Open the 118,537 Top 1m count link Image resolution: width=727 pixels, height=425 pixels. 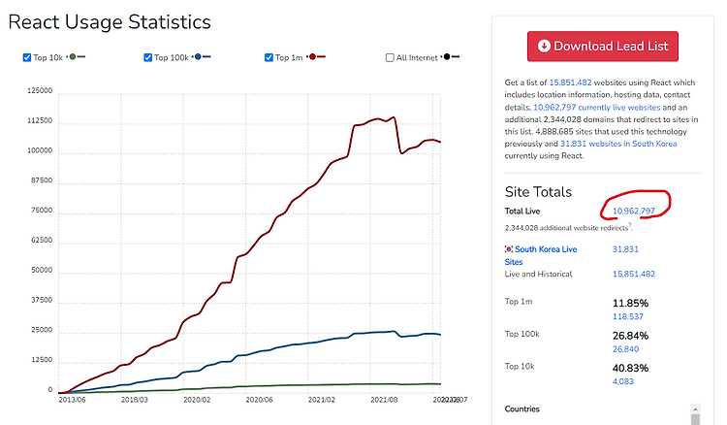point(628,316)
